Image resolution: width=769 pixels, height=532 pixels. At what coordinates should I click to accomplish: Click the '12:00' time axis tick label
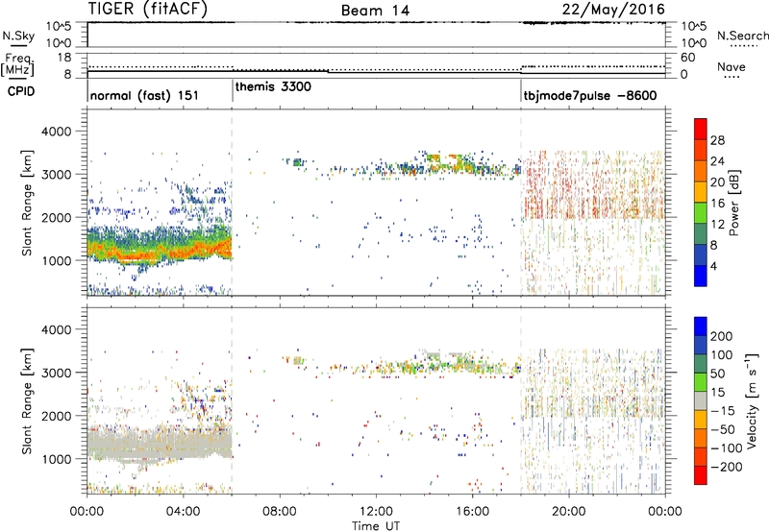376,512
